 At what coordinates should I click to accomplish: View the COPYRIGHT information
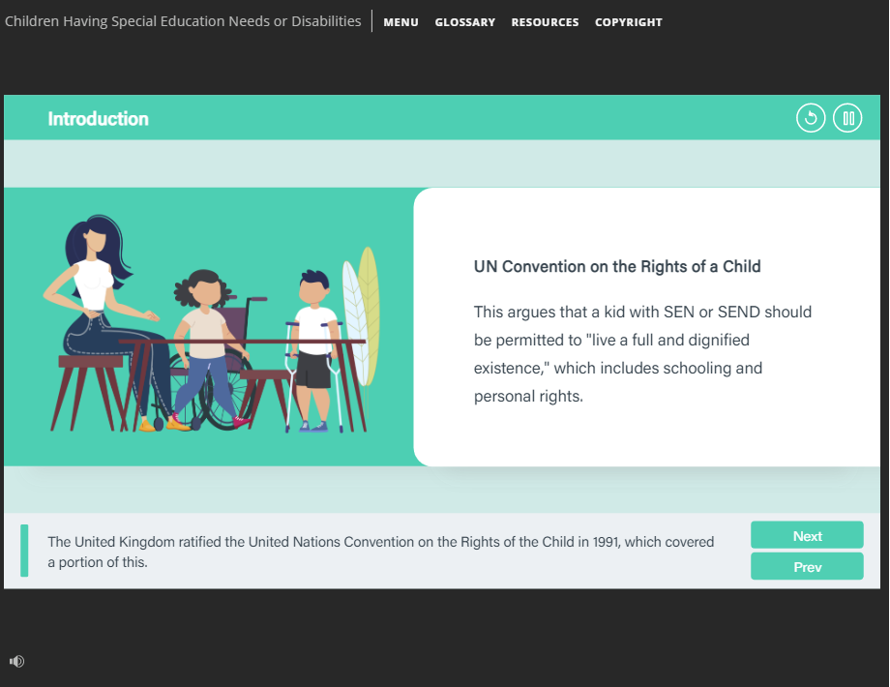[629, 22]
